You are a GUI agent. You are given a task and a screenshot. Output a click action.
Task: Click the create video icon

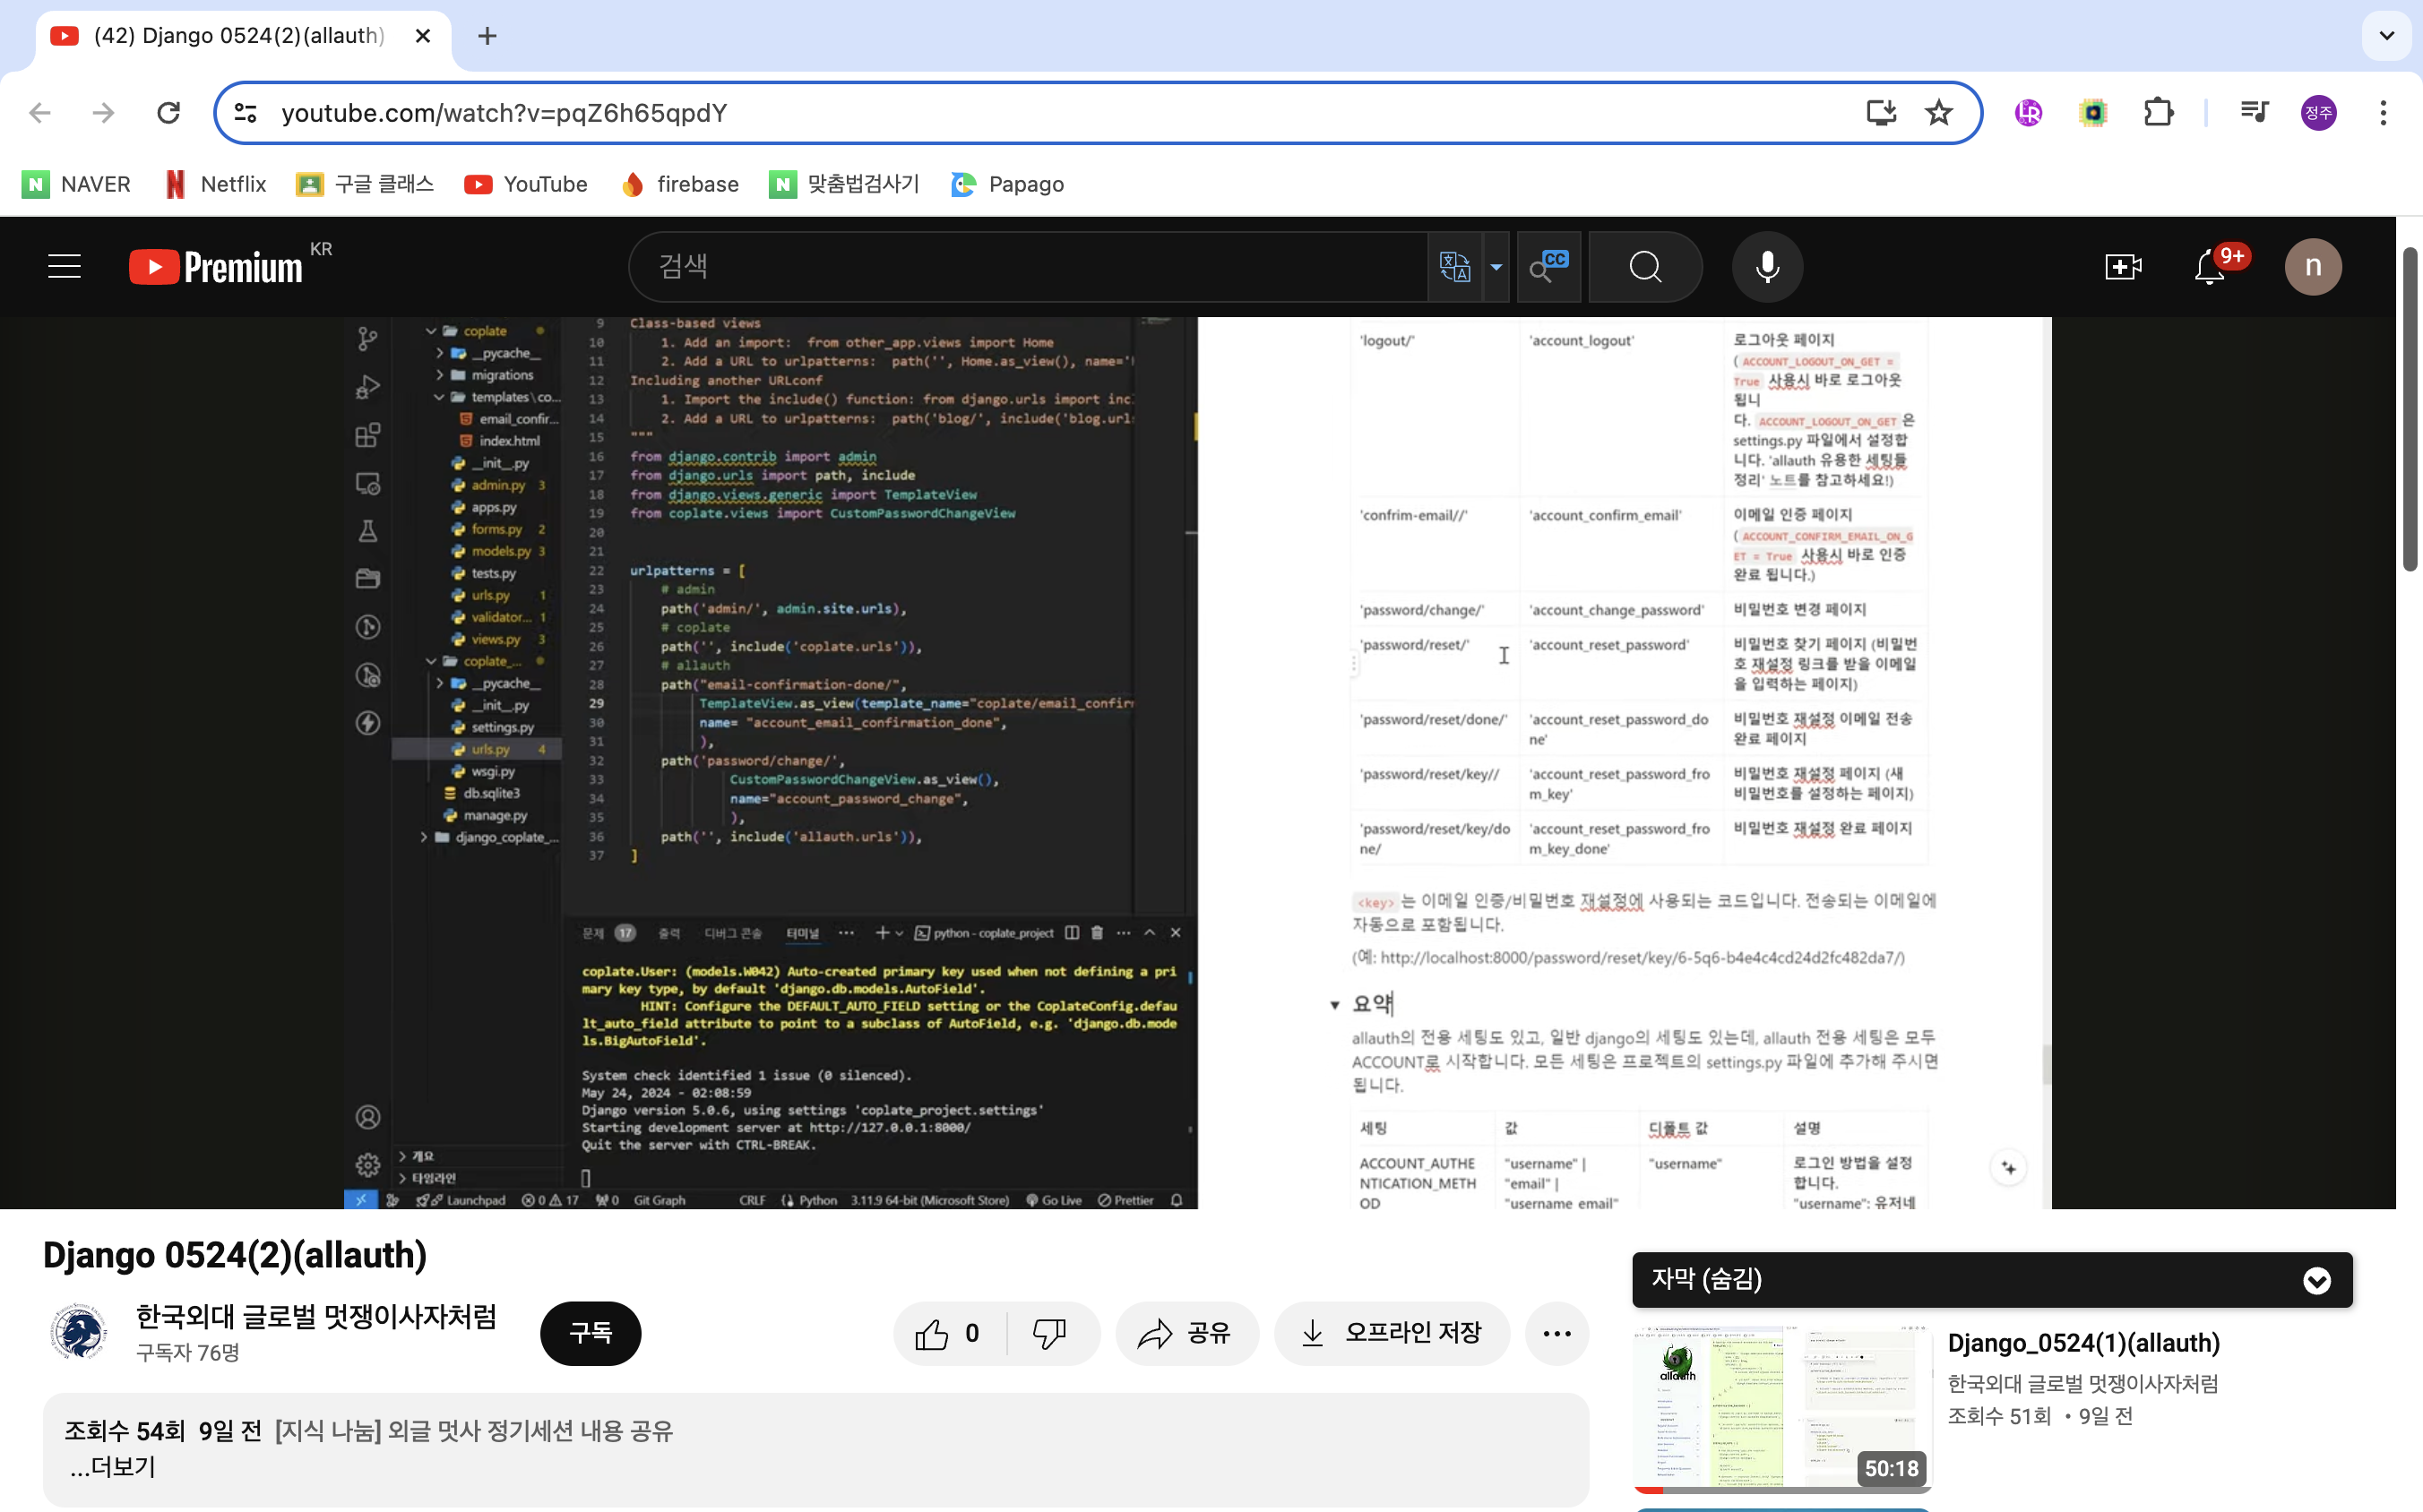pos(2122,267)
